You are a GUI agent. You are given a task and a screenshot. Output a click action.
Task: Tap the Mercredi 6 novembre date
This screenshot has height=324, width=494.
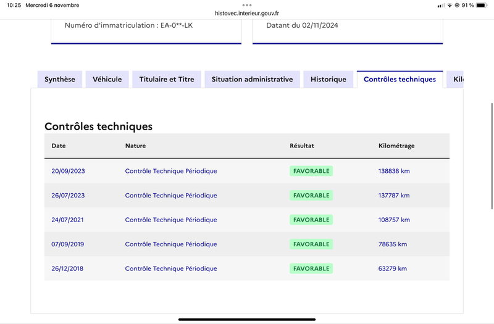pos(52,5)
